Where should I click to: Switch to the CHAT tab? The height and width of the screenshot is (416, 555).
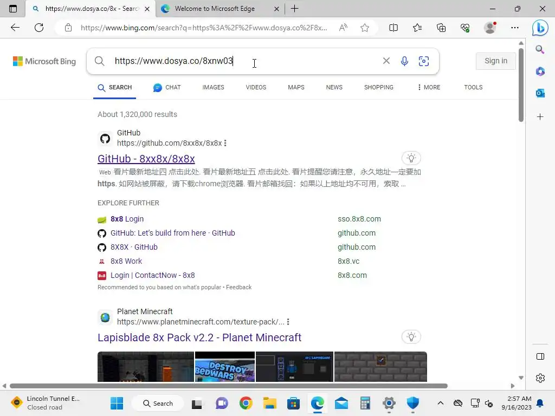coord(167,87)
